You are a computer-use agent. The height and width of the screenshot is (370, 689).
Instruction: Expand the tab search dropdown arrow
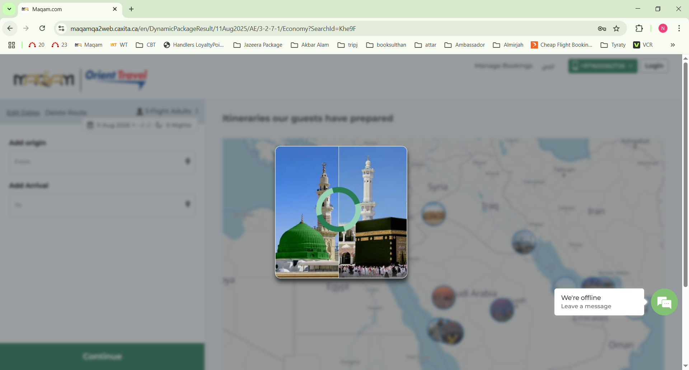tap(9, 9)
